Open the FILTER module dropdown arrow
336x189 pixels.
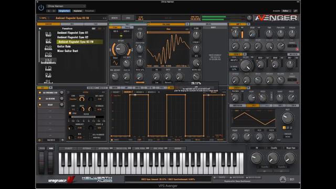(245, 54)
